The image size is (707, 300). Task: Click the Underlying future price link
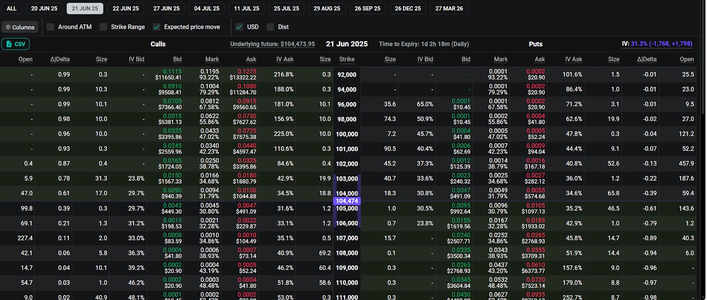pyautogui.click(x=272, y=44)
